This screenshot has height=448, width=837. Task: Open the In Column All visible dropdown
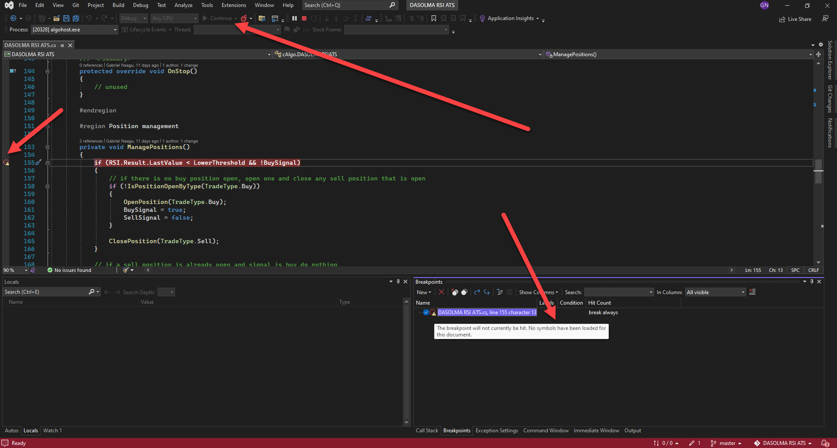tap(715, 292)
